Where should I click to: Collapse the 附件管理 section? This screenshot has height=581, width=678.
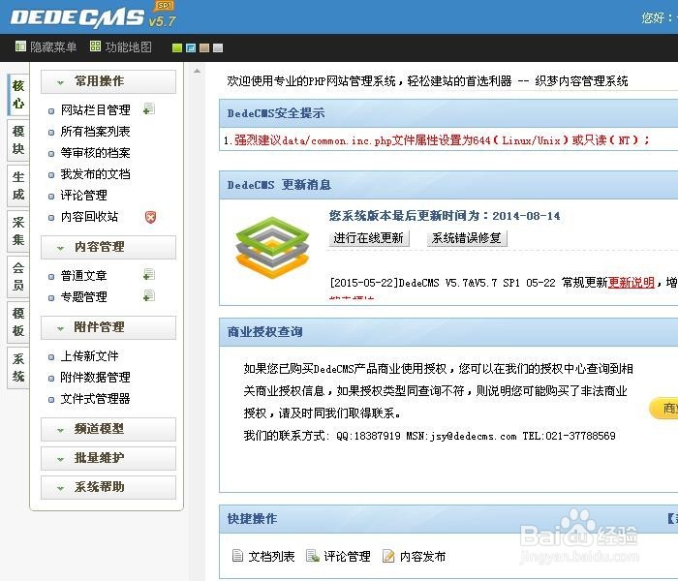point(108,327)
